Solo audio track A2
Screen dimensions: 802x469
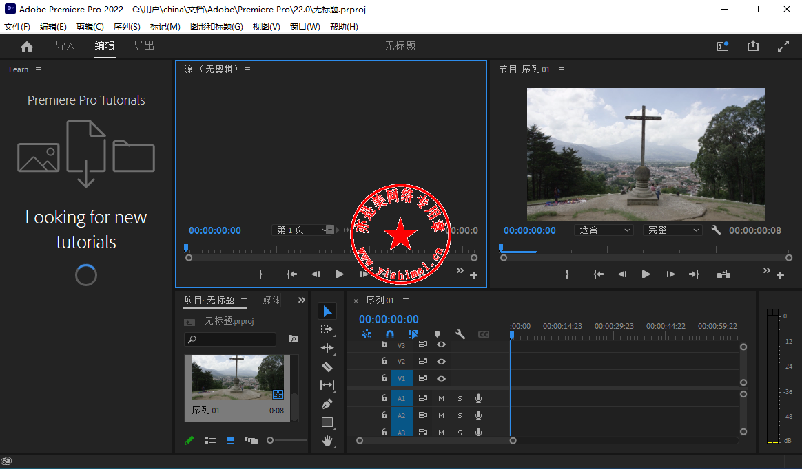(460, 416)
